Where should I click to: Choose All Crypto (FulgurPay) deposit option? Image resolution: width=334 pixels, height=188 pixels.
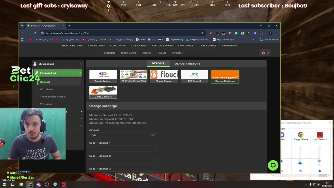pyautogui.click(x=134, y=77)
